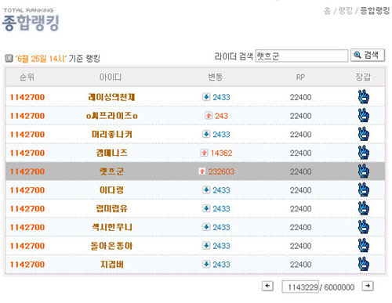The image size is (392, 303).
Task: Click the glove icon in 머리좋나커 row
Action: pos(363,134)
